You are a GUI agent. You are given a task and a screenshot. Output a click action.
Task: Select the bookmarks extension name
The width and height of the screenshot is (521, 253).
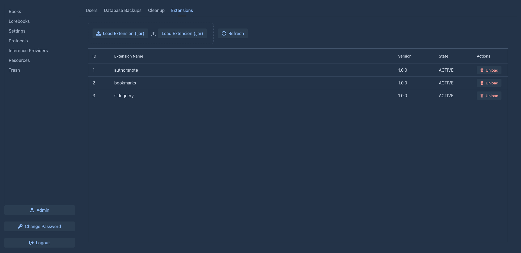click(125, 83)
